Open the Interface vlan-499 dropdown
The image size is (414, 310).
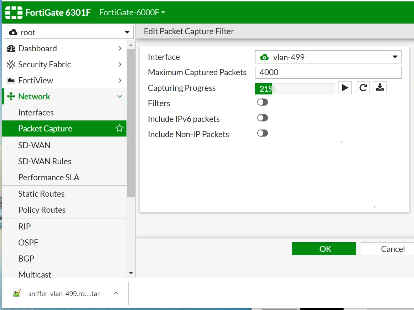pos(328,57)
